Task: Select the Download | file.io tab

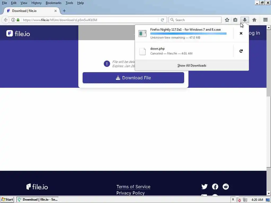Action: (x=32, y=11)
